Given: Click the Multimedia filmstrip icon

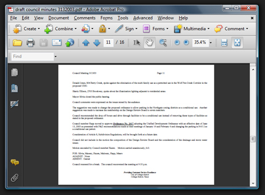Looking at the screenshot, I should [x=178, y=28].
